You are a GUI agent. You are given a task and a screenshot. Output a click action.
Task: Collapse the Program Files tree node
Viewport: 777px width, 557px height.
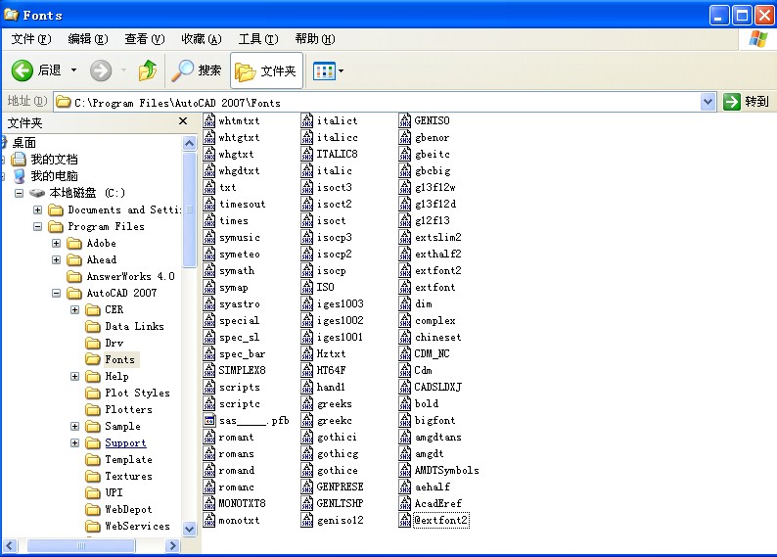pos(37,226)
